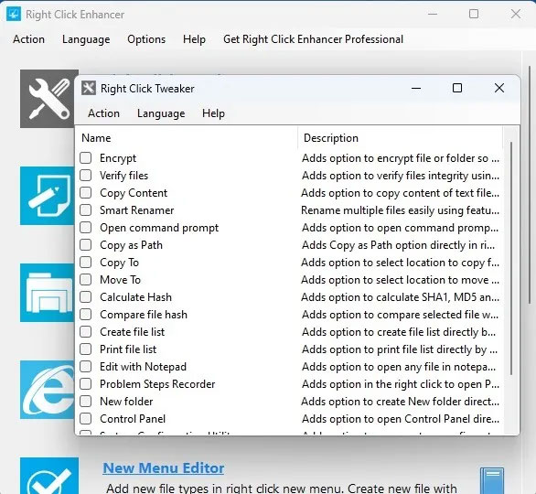
Task: Check the Compare file hash checkbox
Action: point(85,314)
